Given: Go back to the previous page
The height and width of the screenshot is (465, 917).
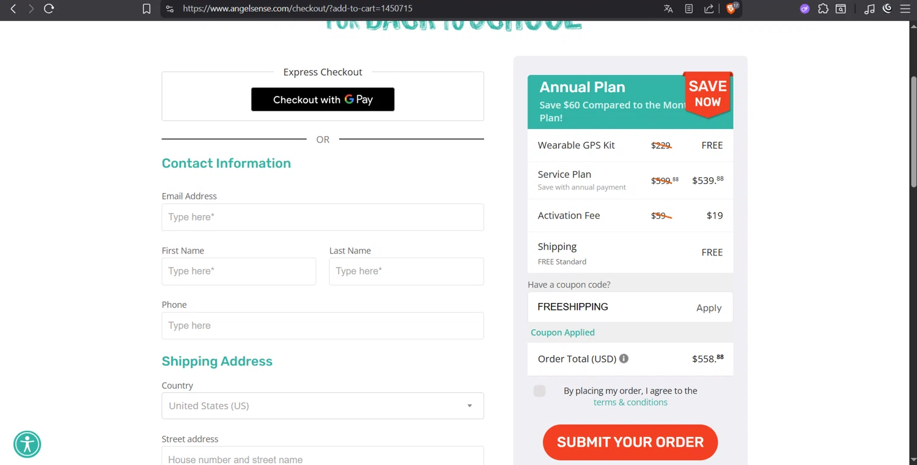Looking at the screenshot, I should (13, 9).
